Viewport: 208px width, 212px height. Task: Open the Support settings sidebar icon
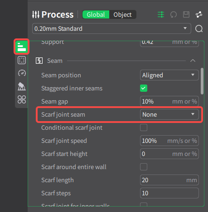pyautogui.click(x=22, y=86)
